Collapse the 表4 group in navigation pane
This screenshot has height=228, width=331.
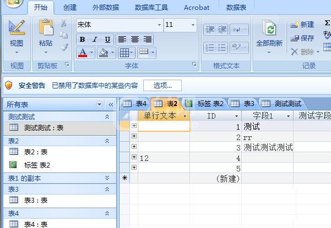[x=107, y=214]
